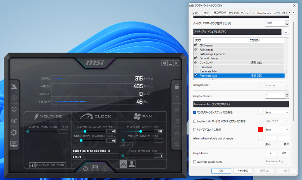Screen dimensions: 302x180
Task: Open Afterburner settings gear icon
Action: click(x=14, y=133)
